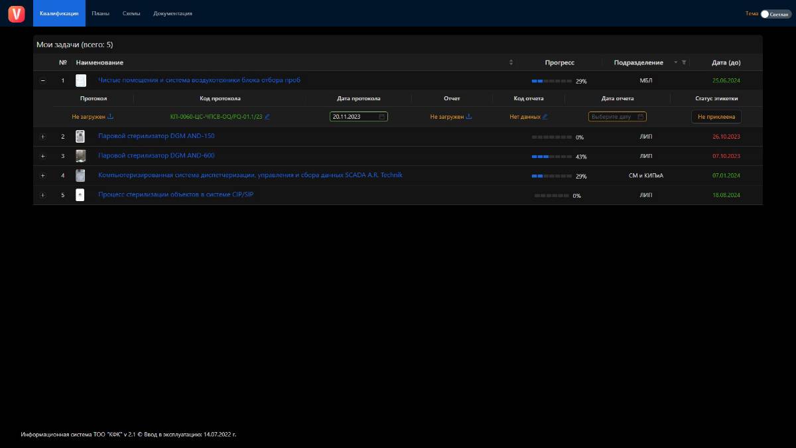Viewport: 796px width, 448px height.
Task: Expand SCADA A.R. Technik task row
Action: tap(43, 176)
